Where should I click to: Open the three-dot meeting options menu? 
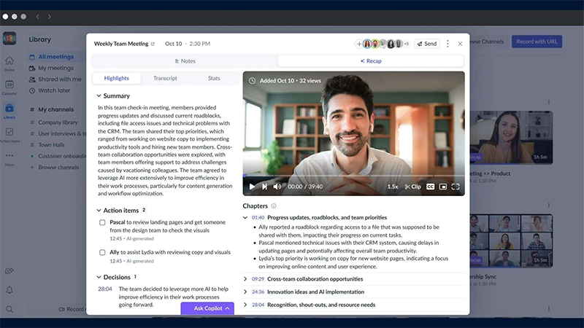tap(447, 44)
